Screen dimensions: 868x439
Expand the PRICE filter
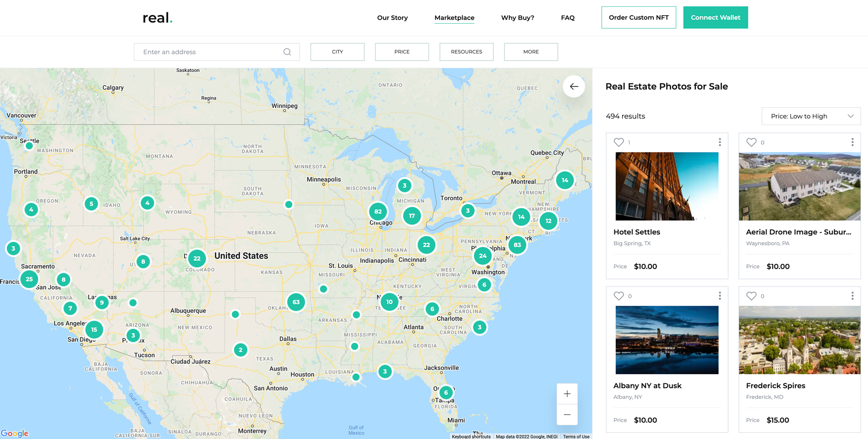(402, 52)
